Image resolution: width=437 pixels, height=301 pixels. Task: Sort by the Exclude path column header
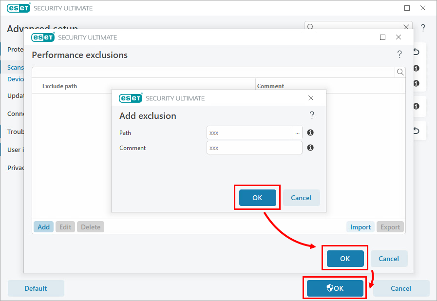tap(59, 86)
